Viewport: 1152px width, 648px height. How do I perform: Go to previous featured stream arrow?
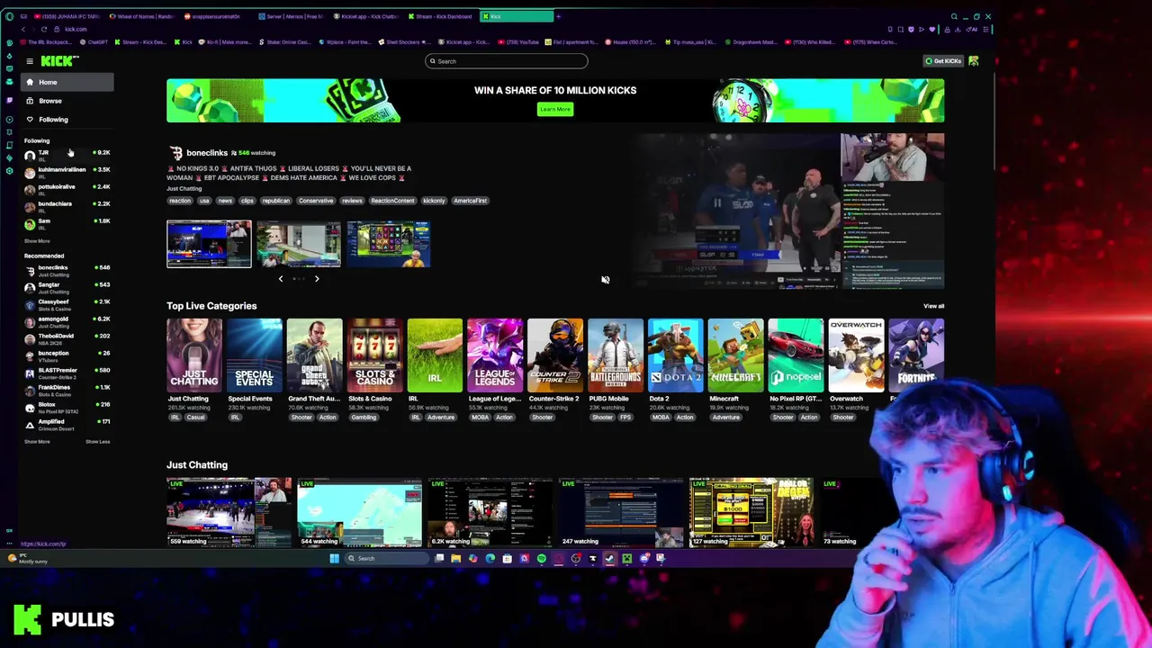coord(281,279)
